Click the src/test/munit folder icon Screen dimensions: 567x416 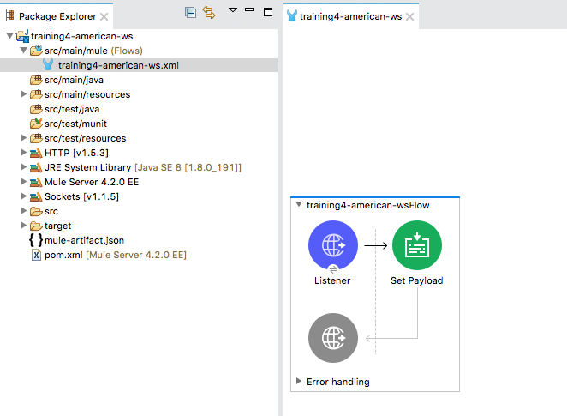(36, 124)
